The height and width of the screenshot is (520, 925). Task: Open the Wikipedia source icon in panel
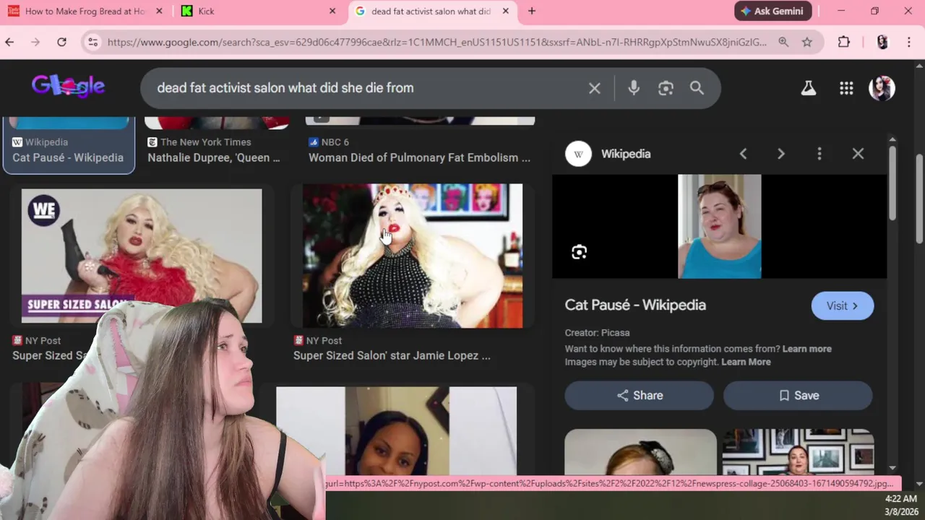tap(578, 154)
